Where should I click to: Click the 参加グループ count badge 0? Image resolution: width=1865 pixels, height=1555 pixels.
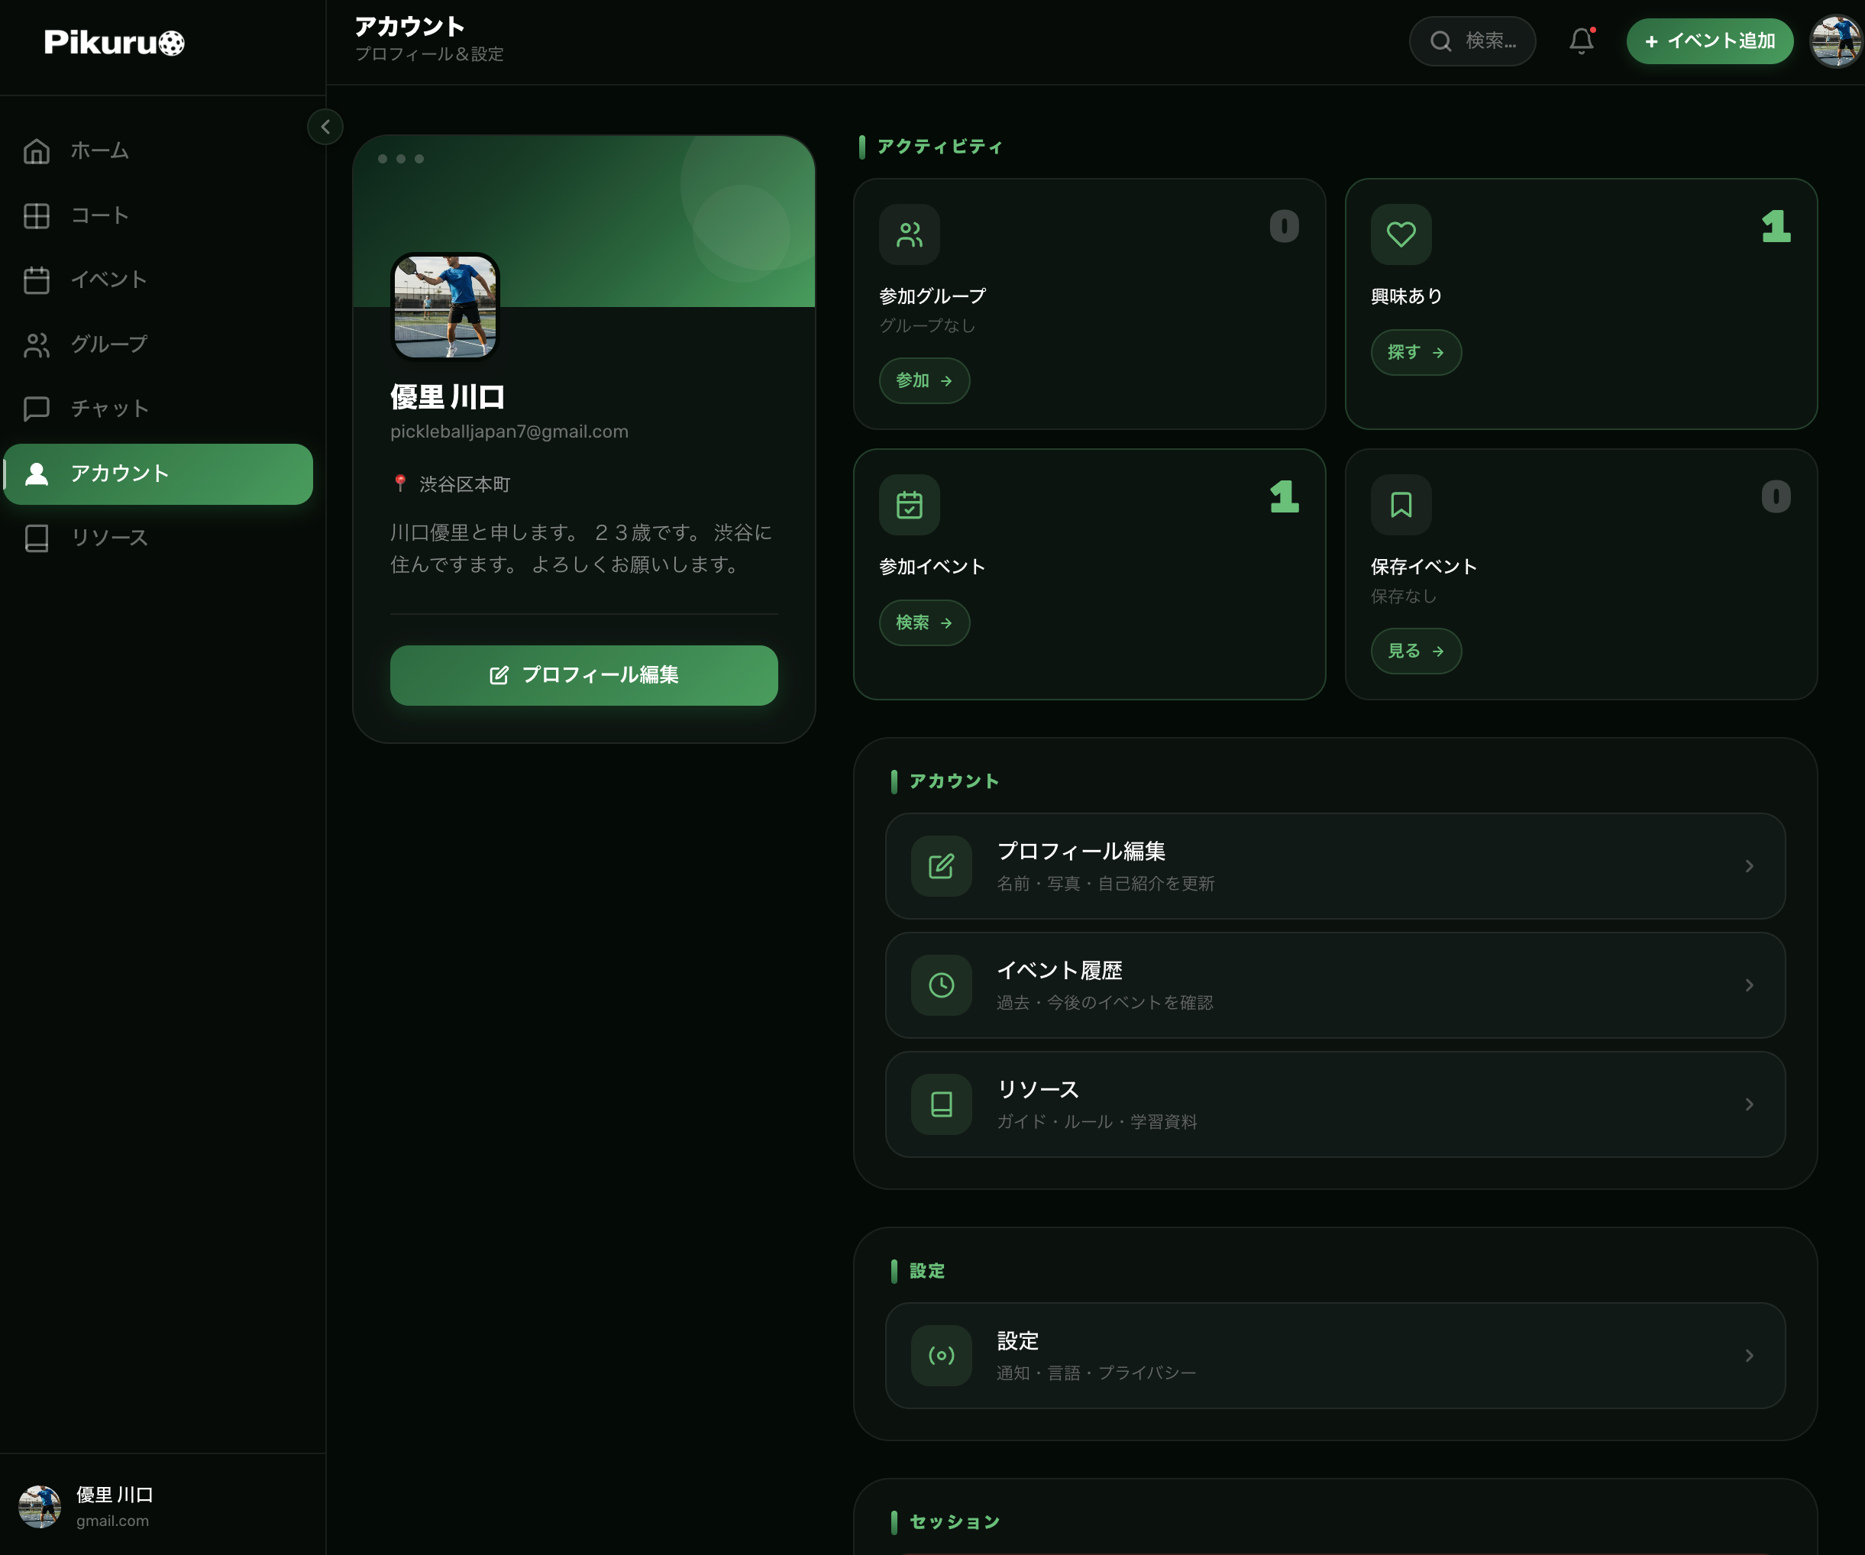coord(1283,225)
